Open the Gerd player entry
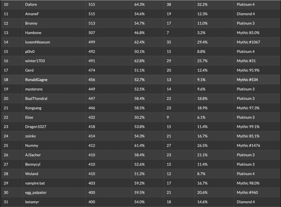This screenshot has height=207, width=281. [x=29, y=70]
